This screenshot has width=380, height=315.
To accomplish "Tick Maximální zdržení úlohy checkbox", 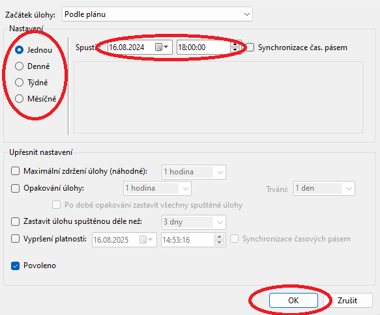I will 15,171.
